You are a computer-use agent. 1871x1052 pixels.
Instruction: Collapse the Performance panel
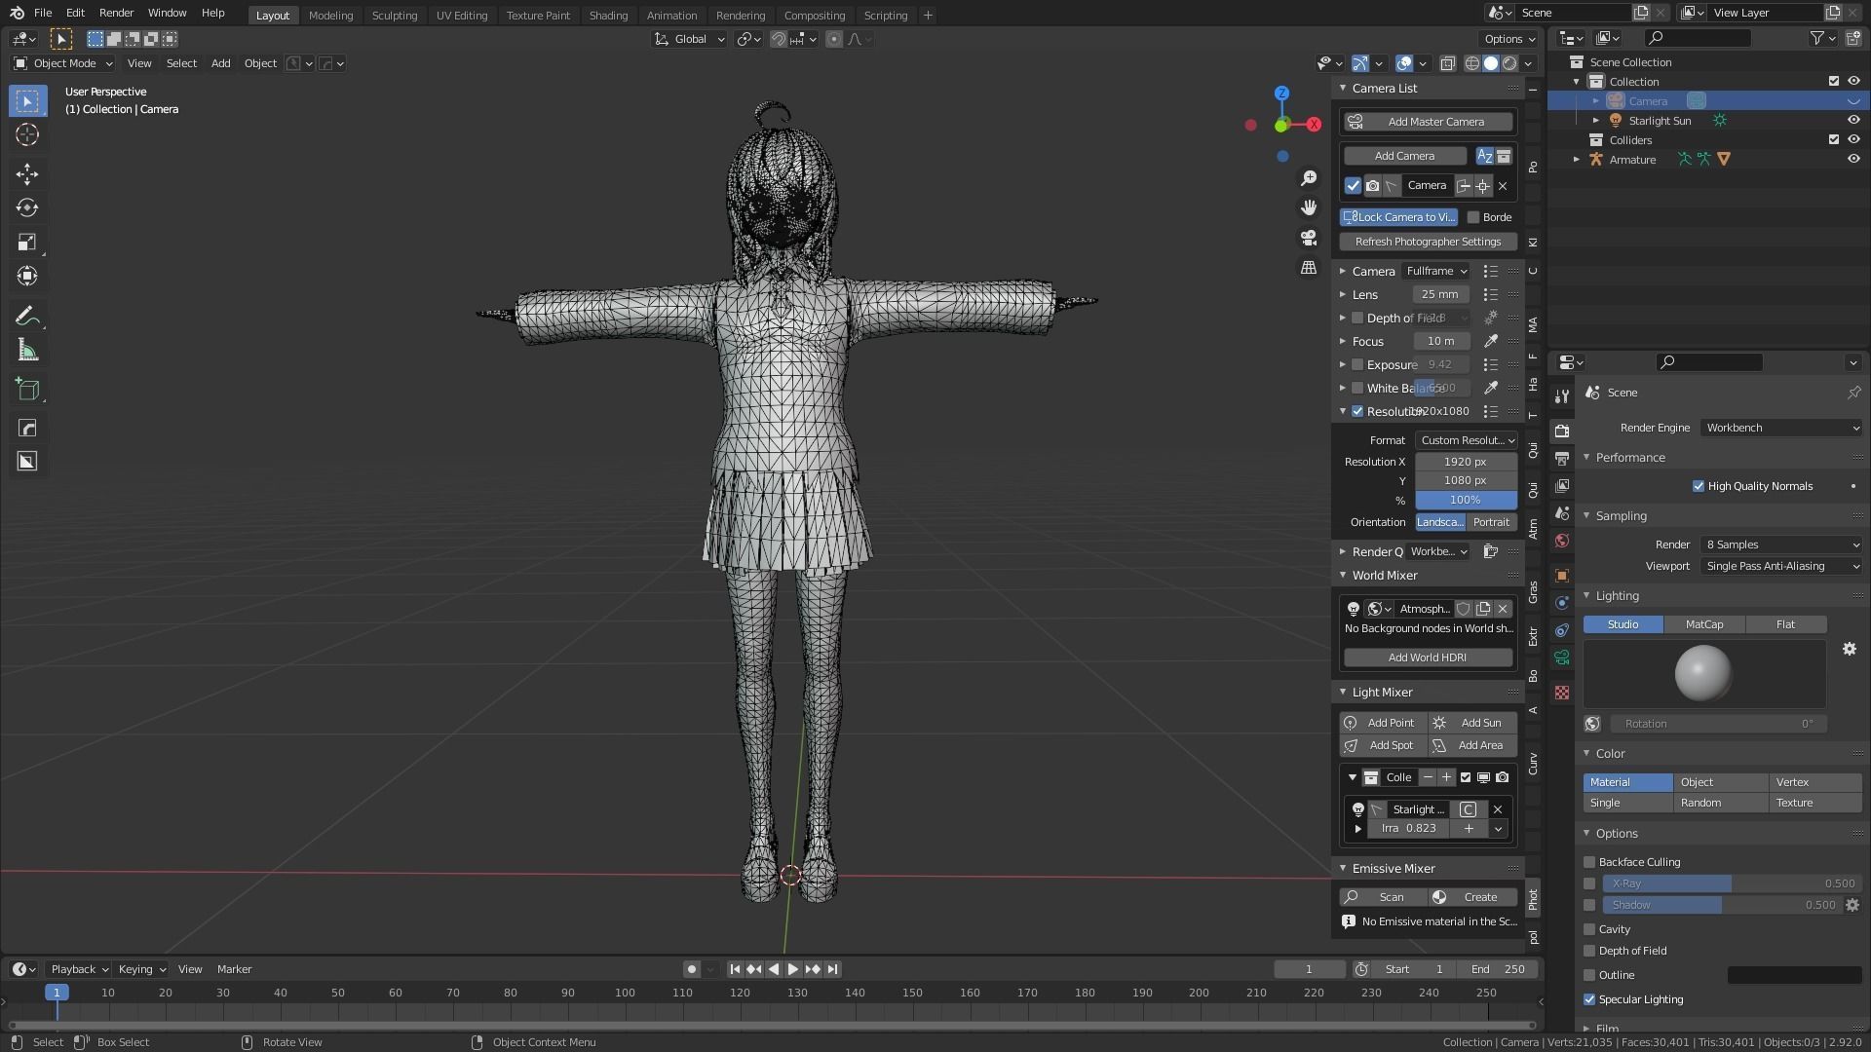tap(1587, 457)
